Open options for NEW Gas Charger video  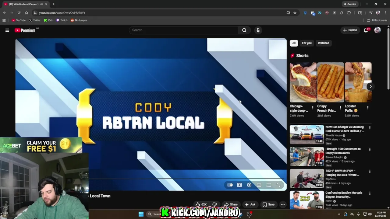point(370,128)
